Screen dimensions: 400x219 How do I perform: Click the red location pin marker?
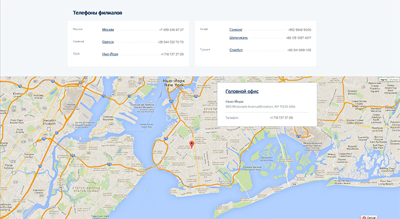pos(192,145)
